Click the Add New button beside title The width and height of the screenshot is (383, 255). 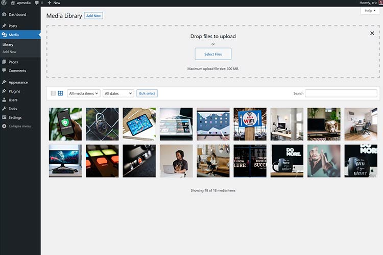tap(93, 16)
